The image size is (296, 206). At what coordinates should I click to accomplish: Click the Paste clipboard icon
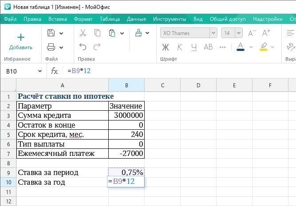(112, 33)
